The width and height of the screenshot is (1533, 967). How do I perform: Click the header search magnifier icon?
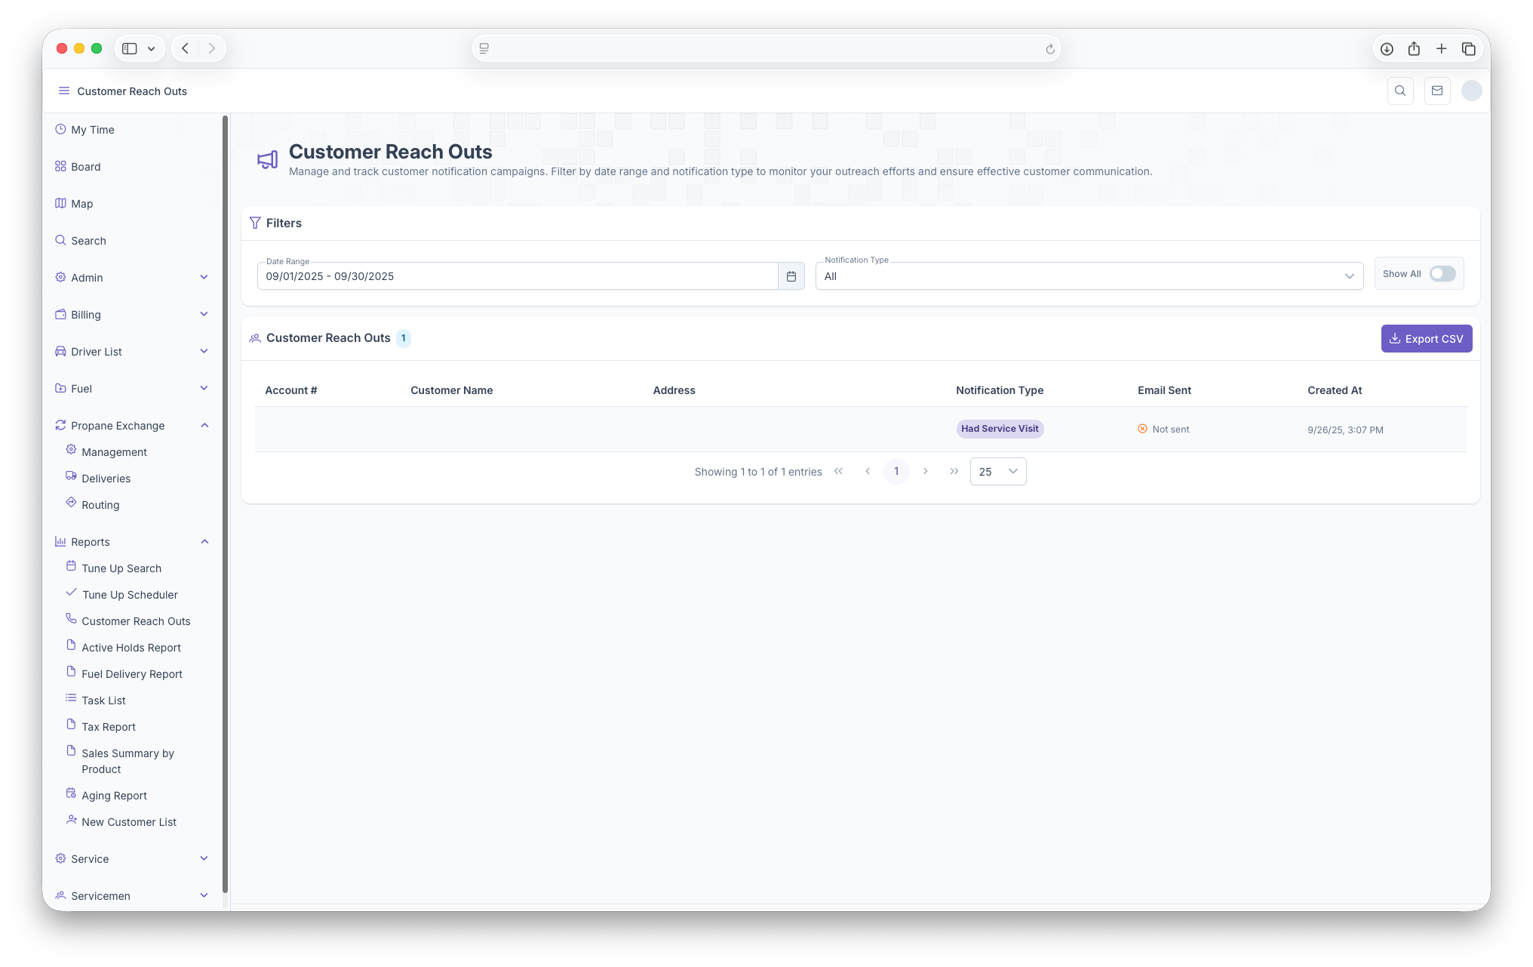[1400, 91]
